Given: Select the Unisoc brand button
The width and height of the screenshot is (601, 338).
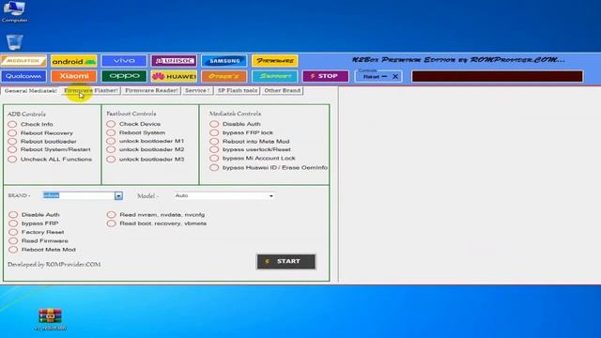Looking at the screenshot, I should tap(174, 61).
